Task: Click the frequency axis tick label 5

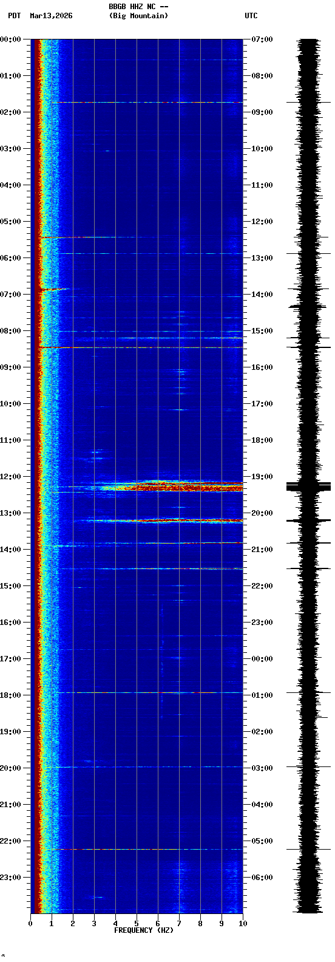Action: point(137,924)
